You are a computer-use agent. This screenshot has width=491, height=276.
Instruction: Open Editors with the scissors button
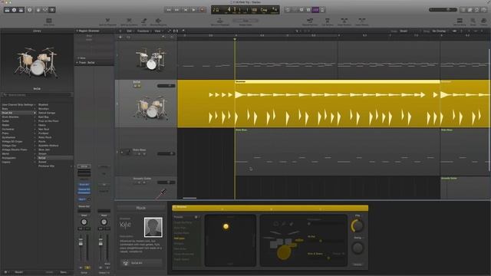(52, 10)
